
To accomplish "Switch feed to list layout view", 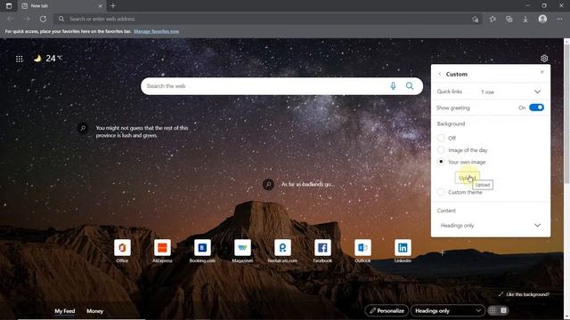I will pos(503,310).
